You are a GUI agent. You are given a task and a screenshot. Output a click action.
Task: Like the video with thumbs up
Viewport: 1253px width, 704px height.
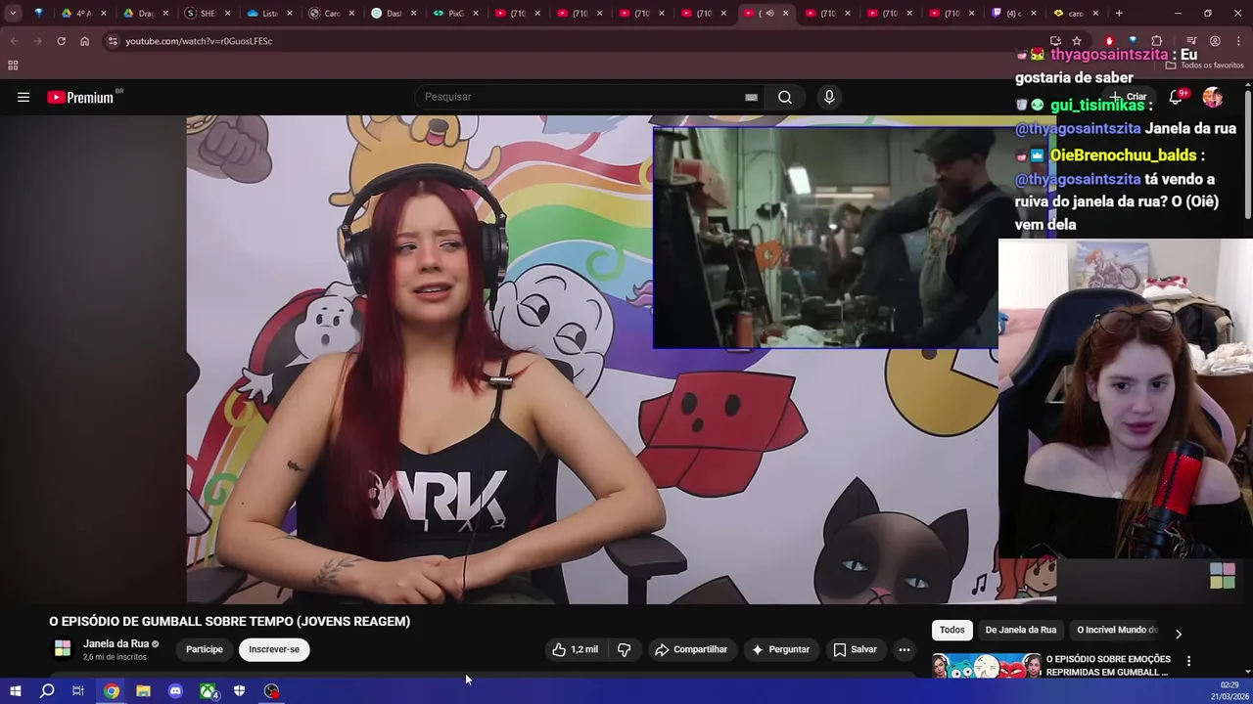click(575, 649)
